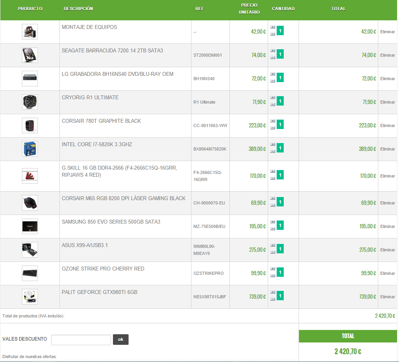Remove PALIT GEFORCE GTX980TI via Eliminar
Image resolution: width=399 pixels, height=362 pixels.
(x=388, y=297)
